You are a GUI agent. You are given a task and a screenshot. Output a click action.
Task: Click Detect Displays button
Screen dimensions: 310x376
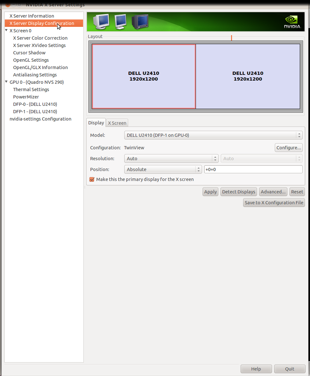(x=238, y=192)
